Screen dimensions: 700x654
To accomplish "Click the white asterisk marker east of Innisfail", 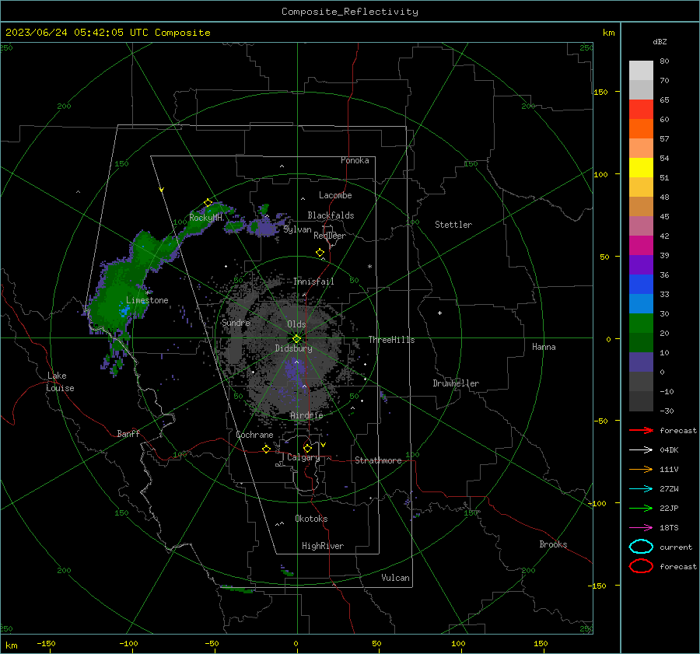I will point(369,267).
